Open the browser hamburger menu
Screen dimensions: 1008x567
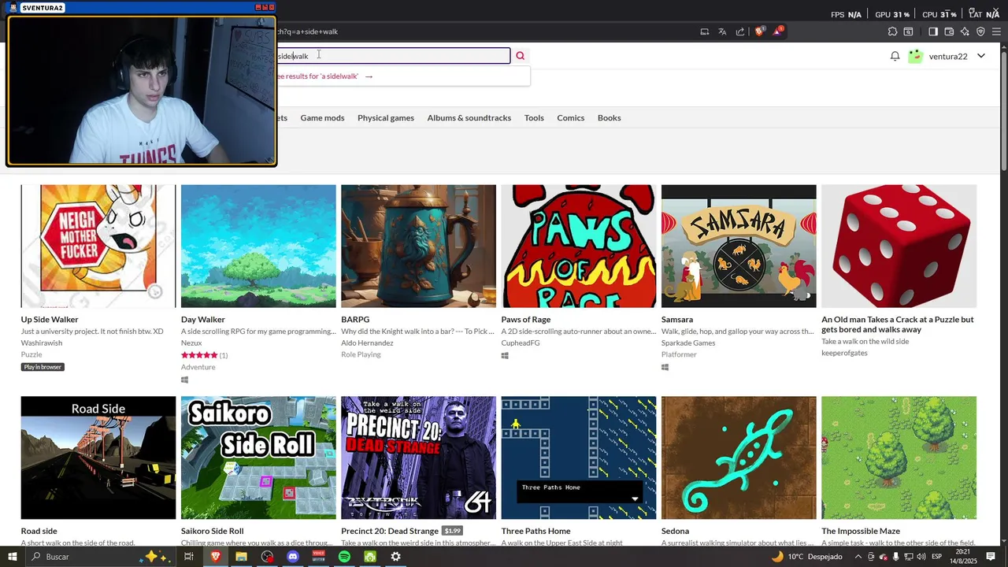tap(996, 31)
